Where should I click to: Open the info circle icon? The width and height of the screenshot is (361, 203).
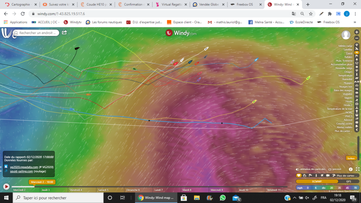(351, 169)
